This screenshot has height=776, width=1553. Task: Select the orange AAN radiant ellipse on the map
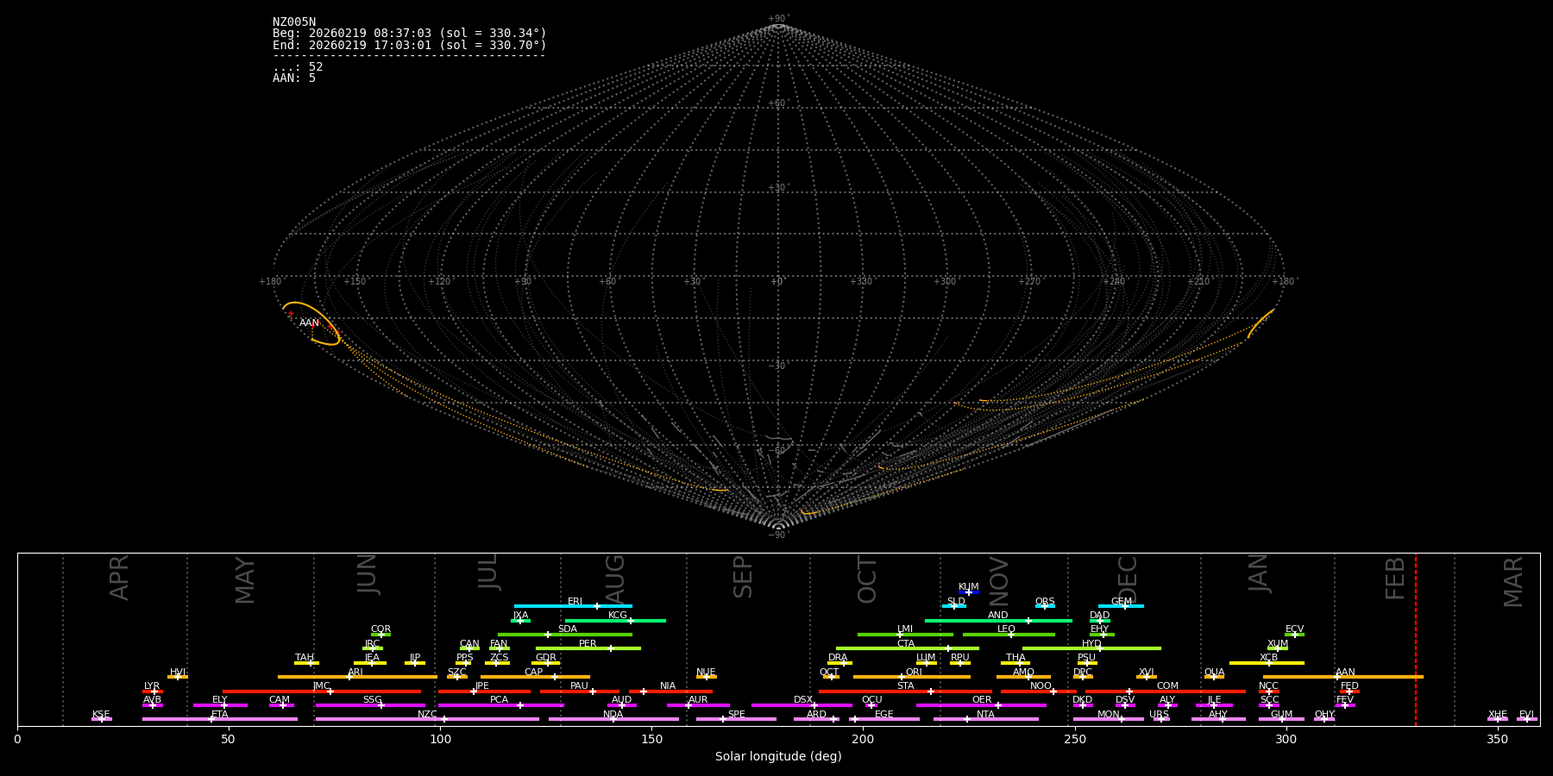click(x=311, y=323)
